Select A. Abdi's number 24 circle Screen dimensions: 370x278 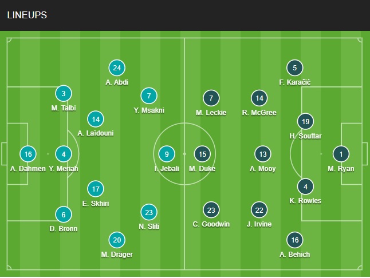tap(117, 67)
